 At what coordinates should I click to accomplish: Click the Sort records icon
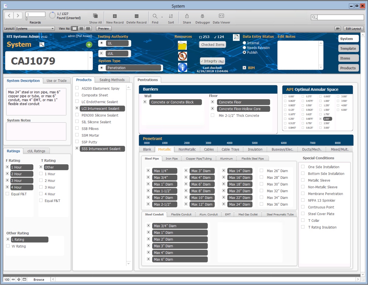pyautogui.click(x=171, y=16)
